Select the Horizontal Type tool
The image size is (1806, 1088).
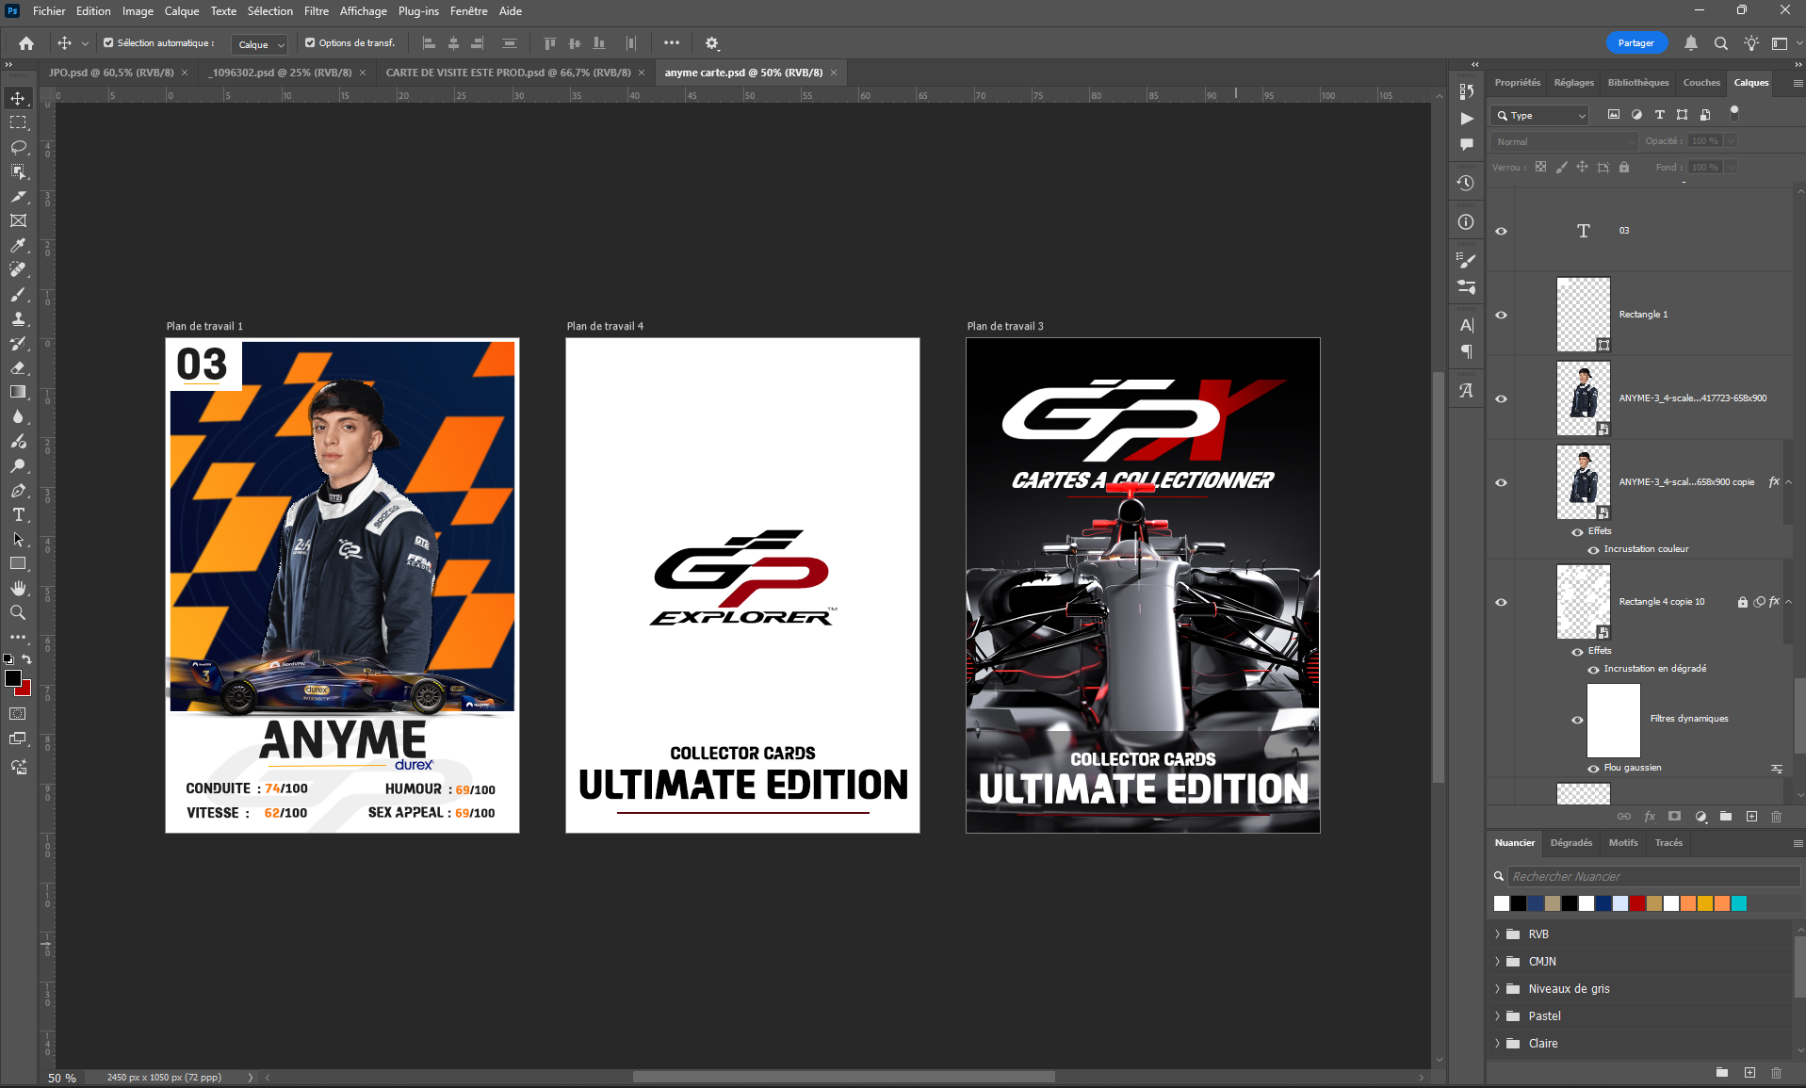tap(18, 514)
